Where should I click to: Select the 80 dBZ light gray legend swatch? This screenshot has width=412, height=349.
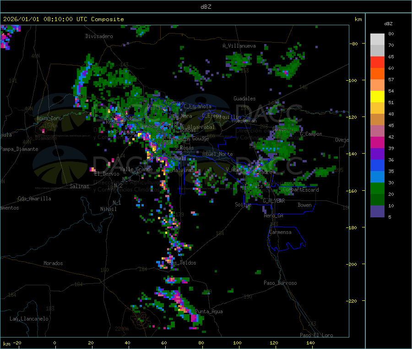[x=377, y=39]
